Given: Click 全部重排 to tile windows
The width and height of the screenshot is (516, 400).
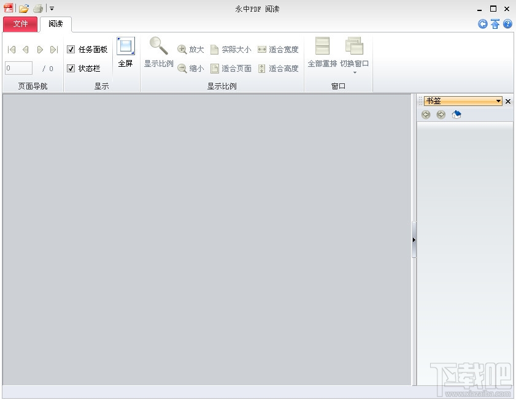Looking at the screenshot, I should tap(322, 54).
